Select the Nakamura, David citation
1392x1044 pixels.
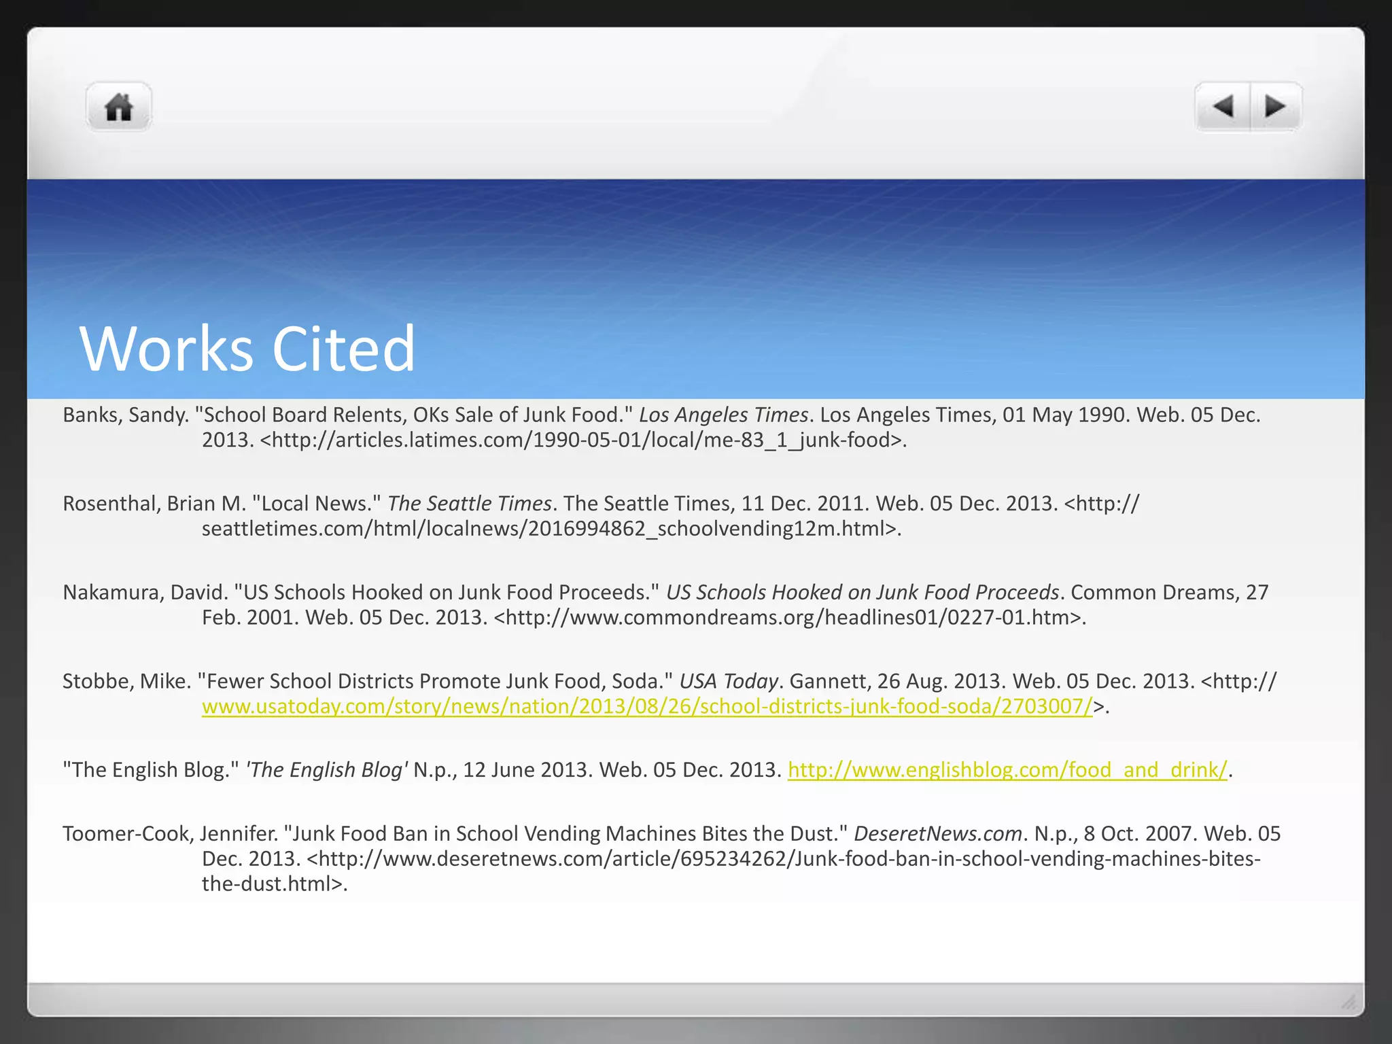click(x=665, y=604)
